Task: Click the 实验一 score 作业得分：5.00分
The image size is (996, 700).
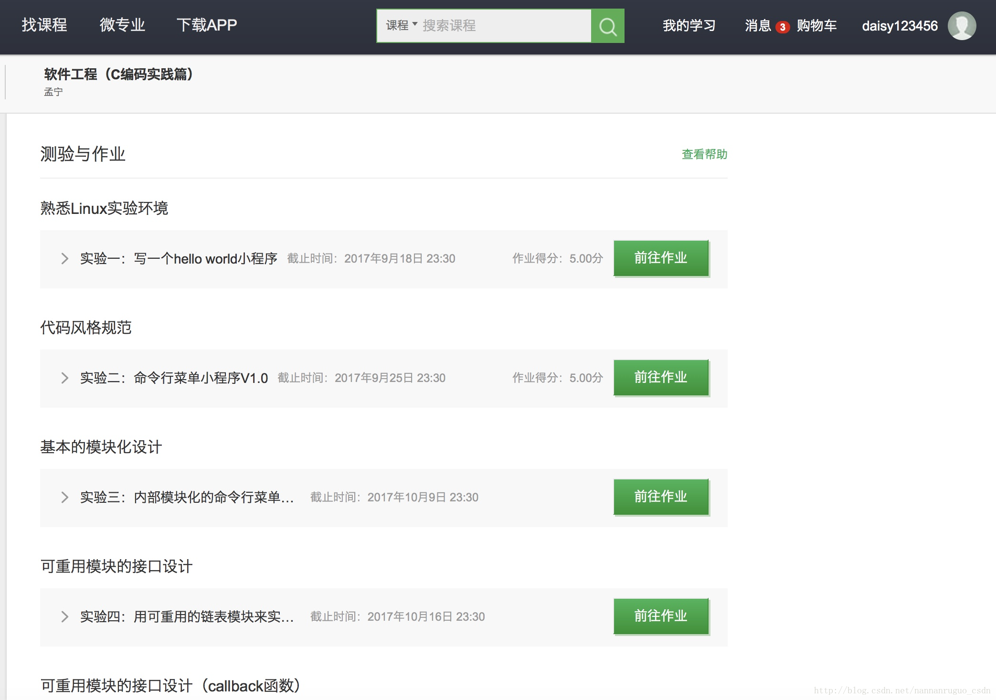Action: (x=558, y=259)
